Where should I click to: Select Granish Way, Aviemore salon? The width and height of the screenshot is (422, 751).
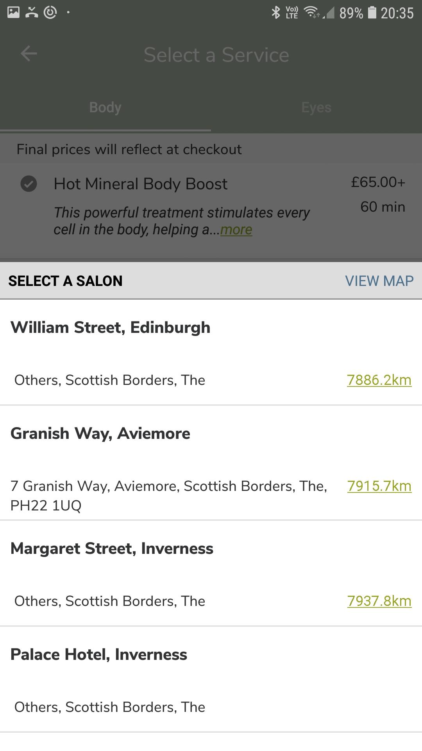tap(100, 434)
